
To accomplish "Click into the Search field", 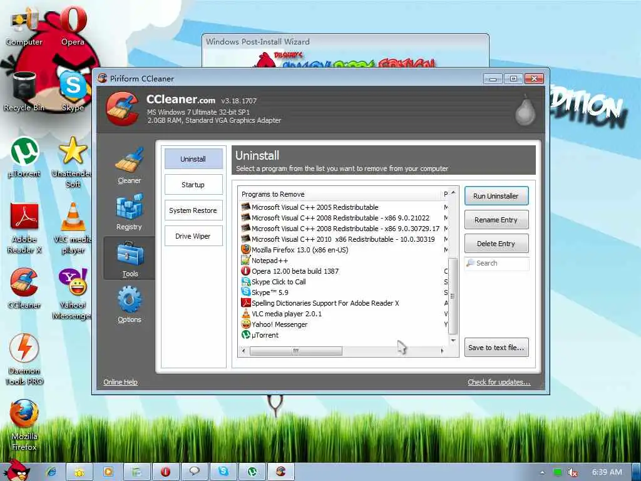I will click(496, 263).
